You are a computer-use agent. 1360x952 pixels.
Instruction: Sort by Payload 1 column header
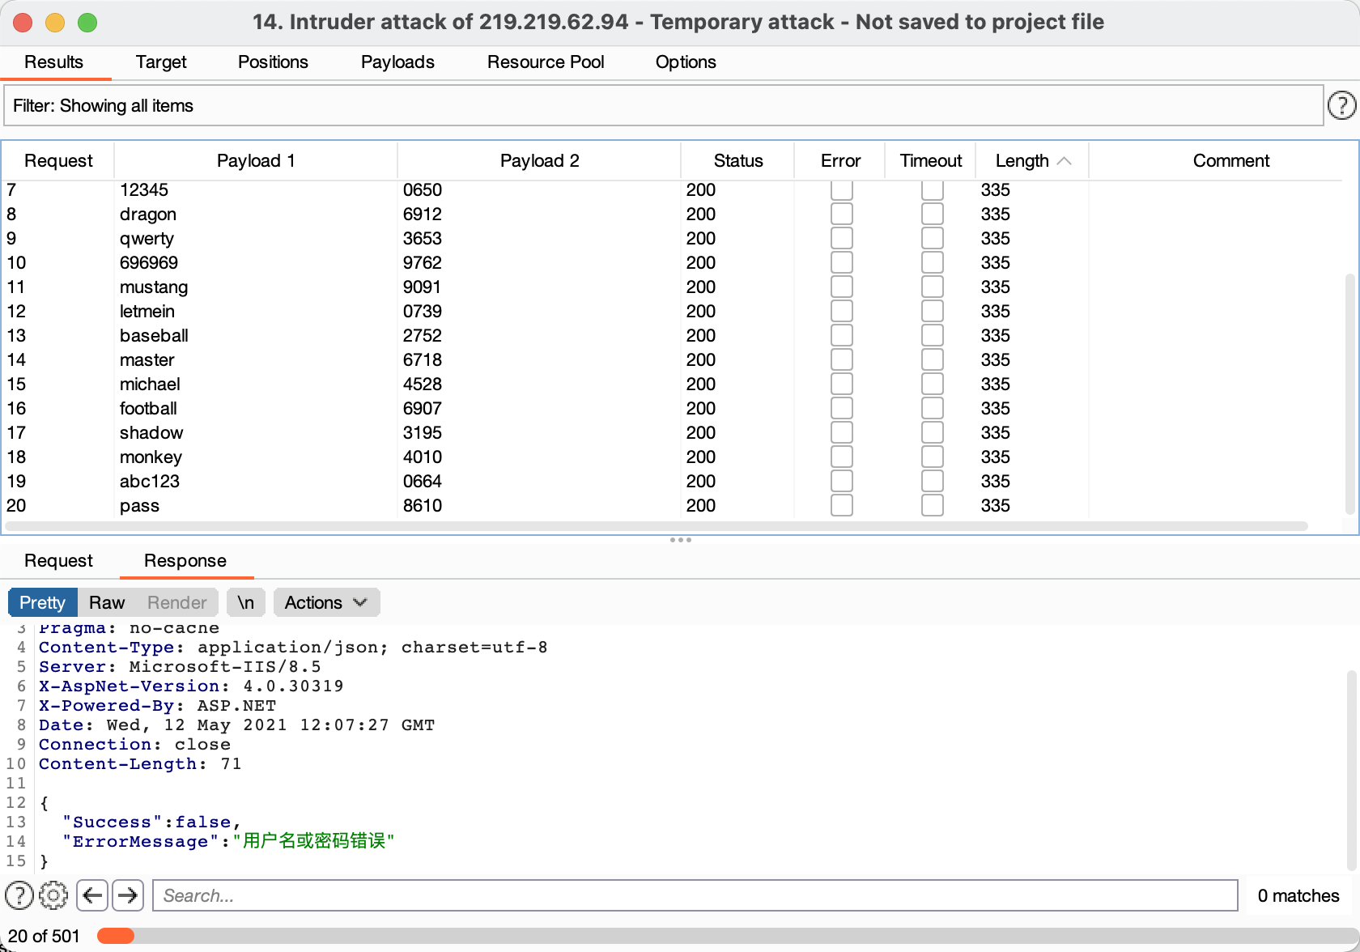[256, 161]
